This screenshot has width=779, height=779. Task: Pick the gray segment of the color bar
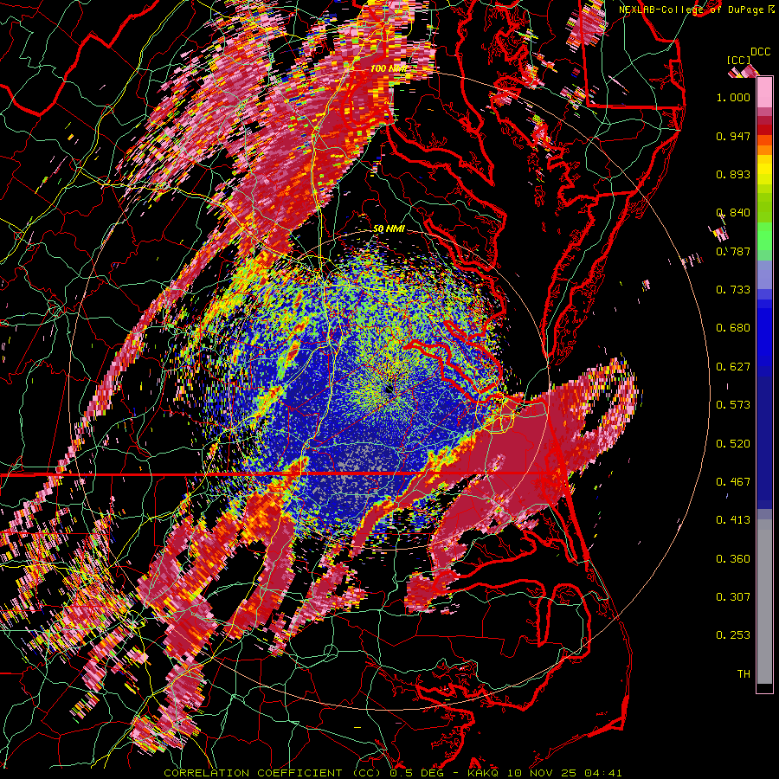(764, 602)
